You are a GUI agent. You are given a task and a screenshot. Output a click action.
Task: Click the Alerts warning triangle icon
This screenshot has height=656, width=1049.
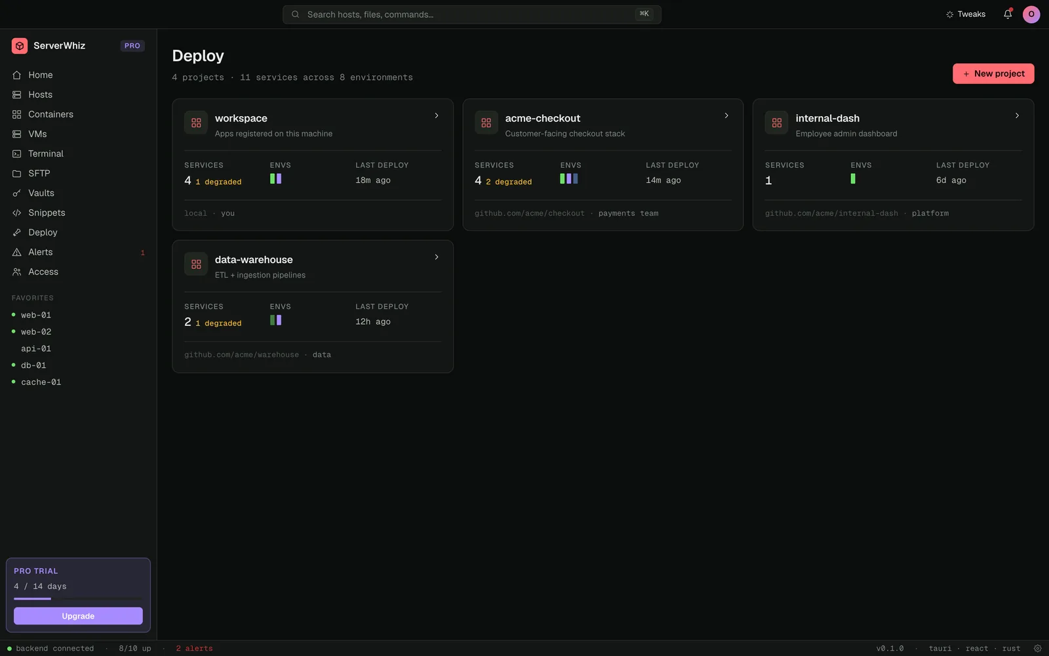click(17, 253)
